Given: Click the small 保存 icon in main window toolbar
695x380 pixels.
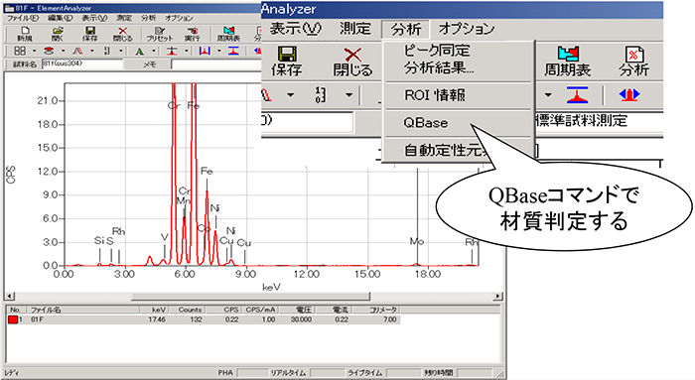Looking at the screenshot, I should [x=90, y=34].
